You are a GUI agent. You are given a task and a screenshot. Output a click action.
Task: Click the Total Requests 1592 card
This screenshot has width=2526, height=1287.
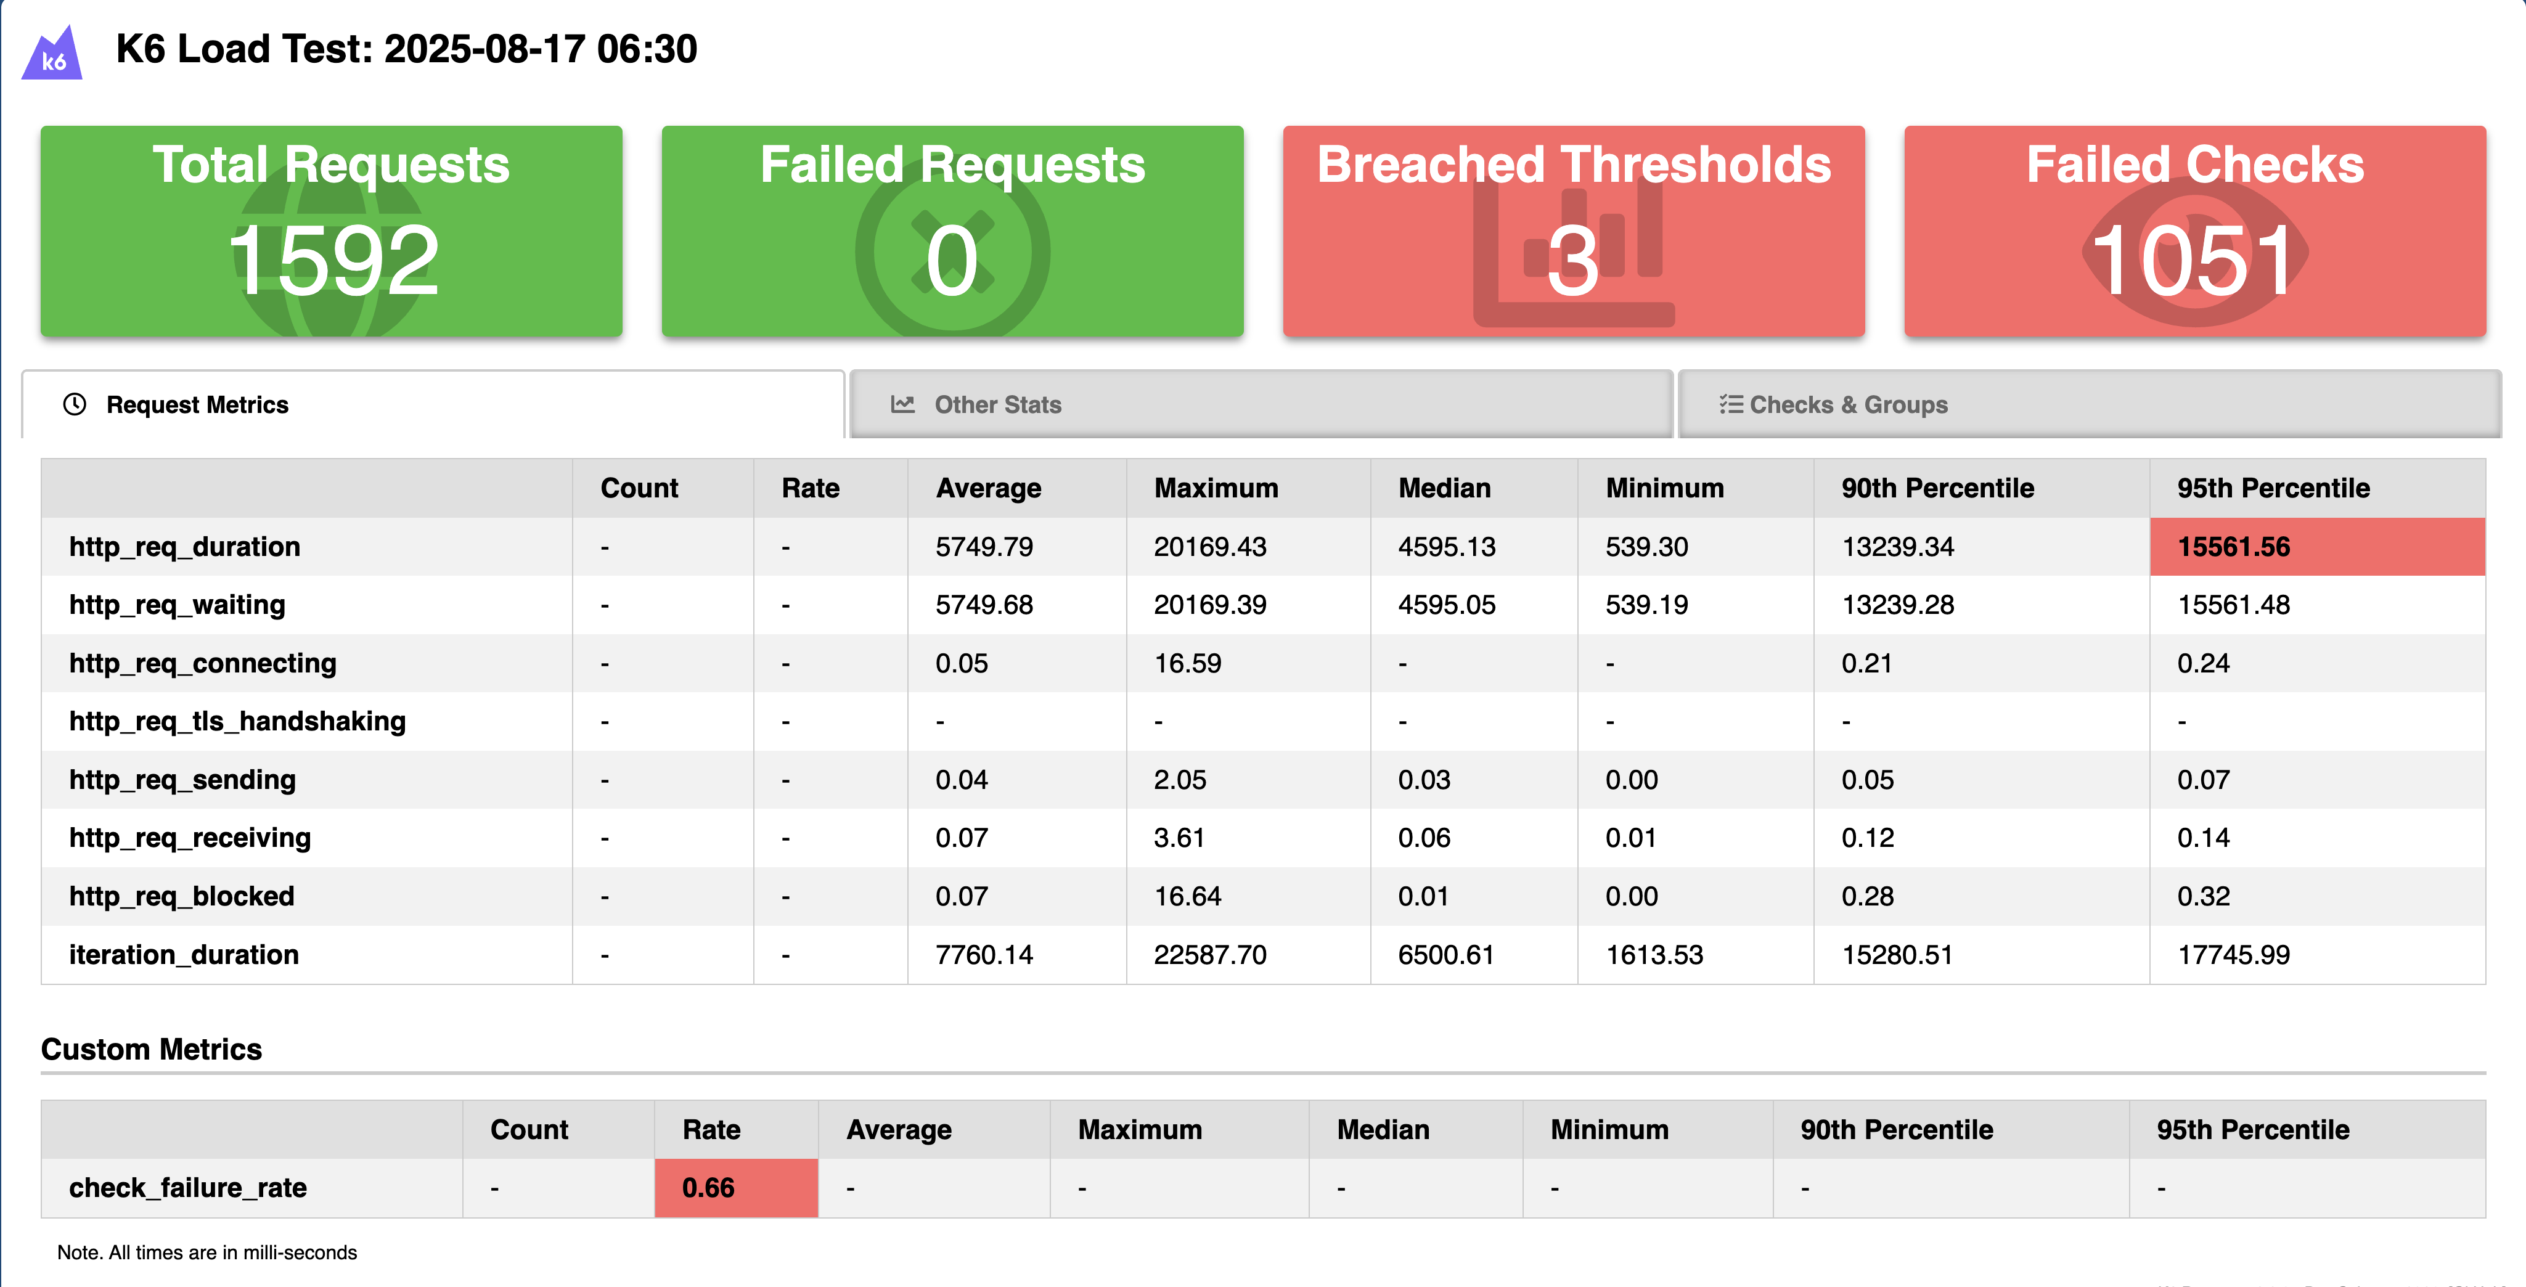[x=332, y=231]
